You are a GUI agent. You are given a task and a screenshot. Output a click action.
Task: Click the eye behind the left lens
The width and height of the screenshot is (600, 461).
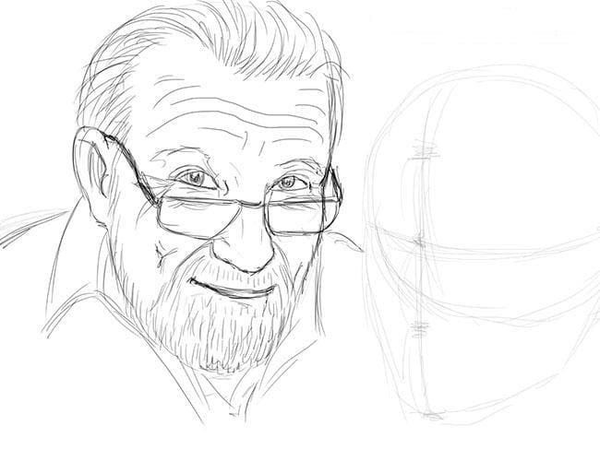pos(195,178)
